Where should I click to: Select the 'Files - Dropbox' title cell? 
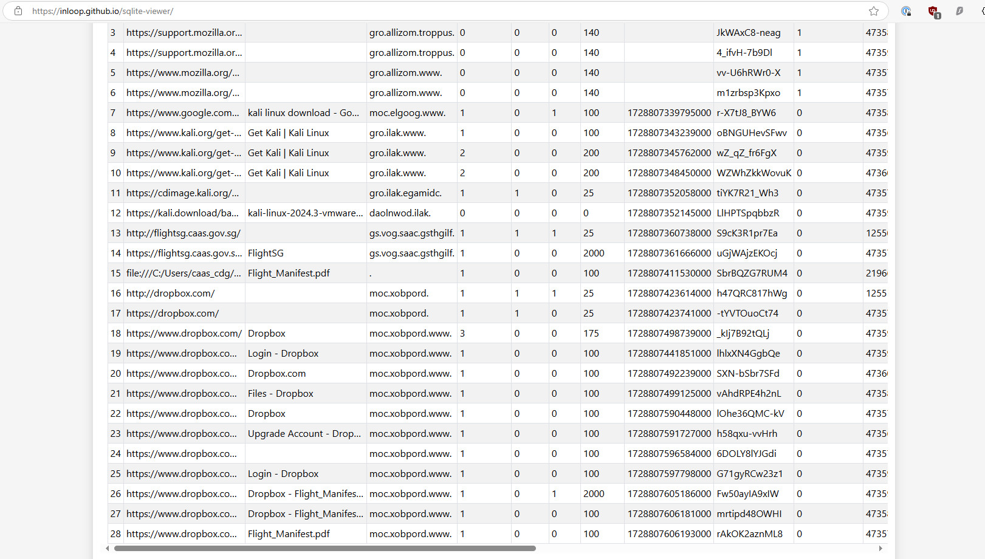(281, 394)
